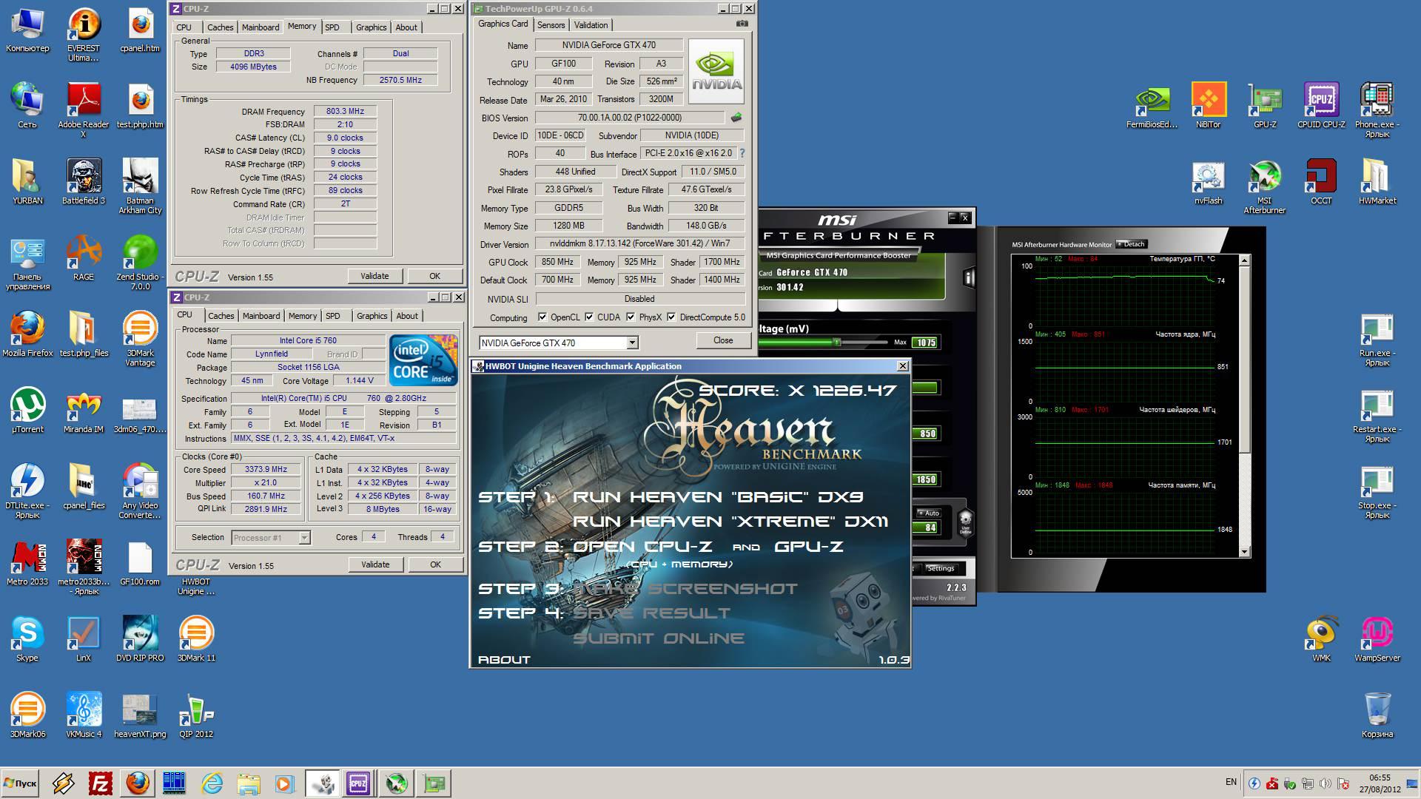The height and width of the screenshot is (799, 1421).
Task: Open the 3DMark 11 desktop icon
Action: click(x=196, y=639)
